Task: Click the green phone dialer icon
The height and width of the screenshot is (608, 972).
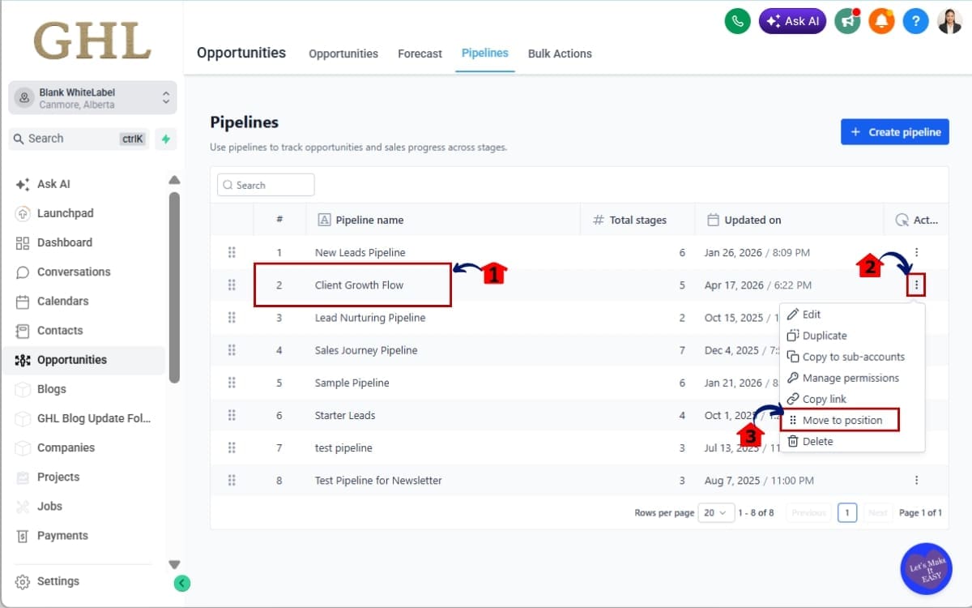Action: pyautogui.click(x=737, y=21)
